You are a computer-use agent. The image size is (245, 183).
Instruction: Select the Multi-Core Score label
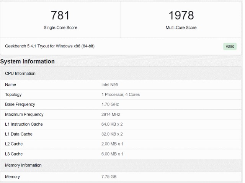(181, 28)
